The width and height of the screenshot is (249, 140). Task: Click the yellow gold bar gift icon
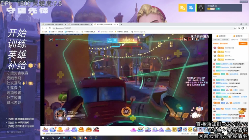190,130
